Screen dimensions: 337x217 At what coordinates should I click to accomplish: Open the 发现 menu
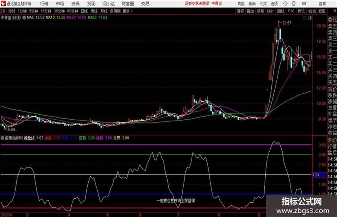[x=91, y=4]
